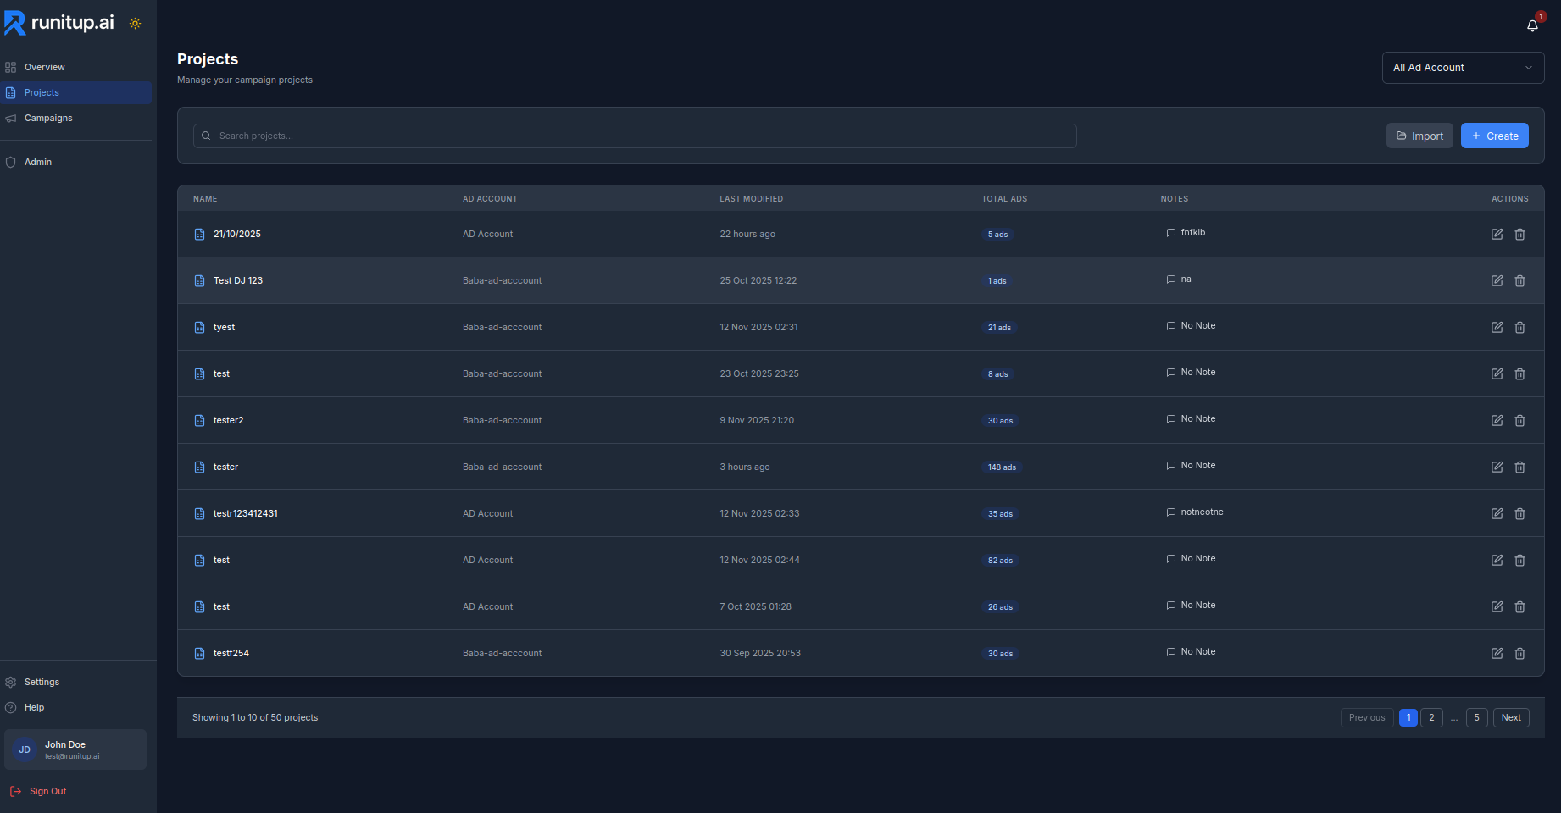Click the Create project button
This screenshot has width=1561, height=813.
pyautogui.click(x=1494, y=136)
